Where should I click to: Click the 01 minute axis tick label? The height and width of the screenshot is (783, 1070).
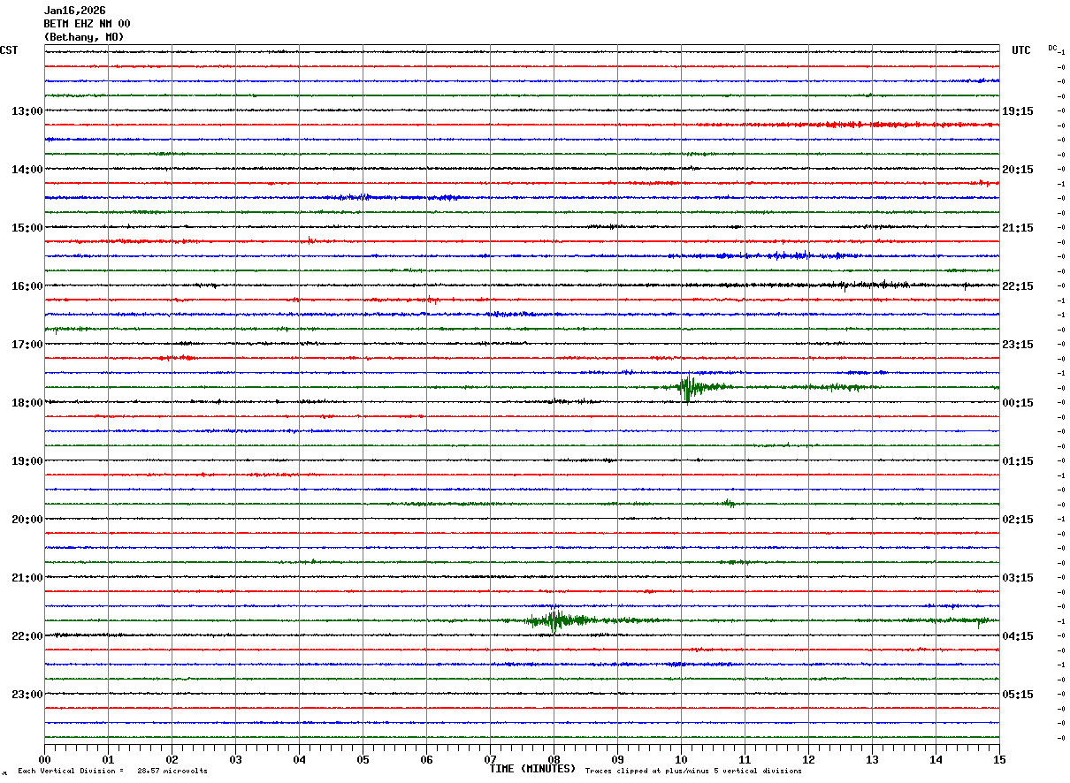coord(109,760)
